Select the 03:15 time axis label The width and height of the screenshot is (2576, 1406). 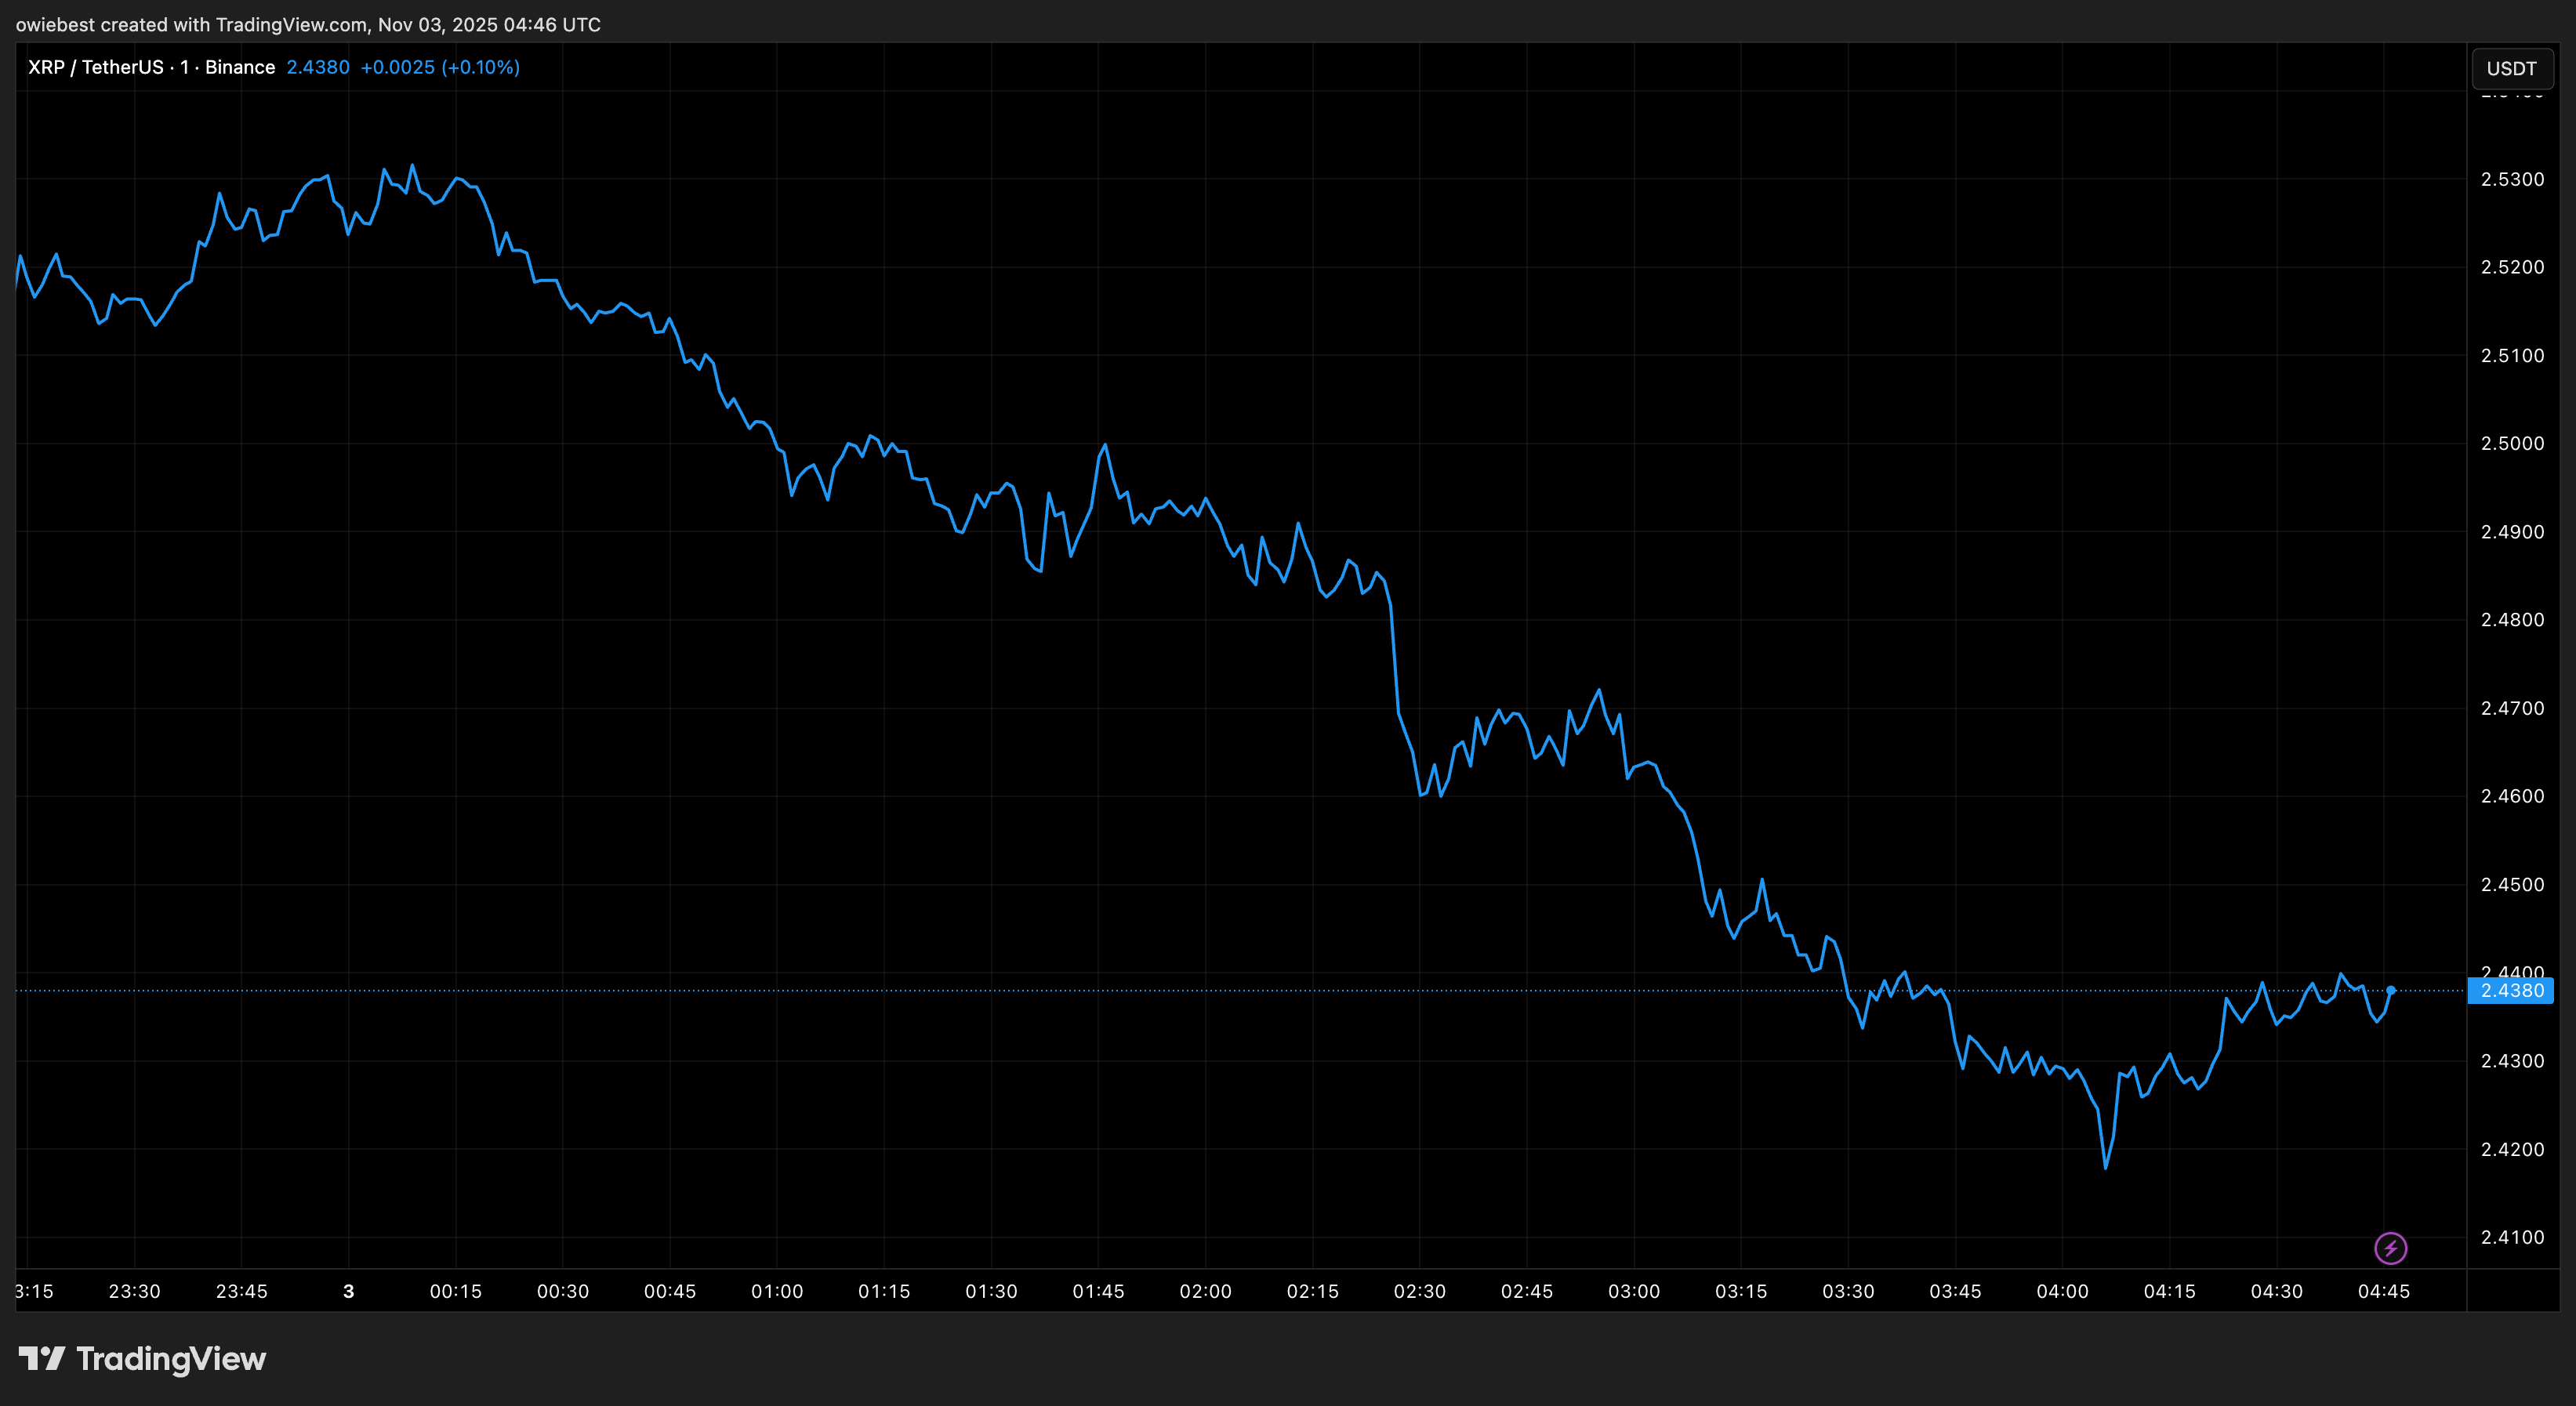pyautogui.click(x=1740, y=1291)
